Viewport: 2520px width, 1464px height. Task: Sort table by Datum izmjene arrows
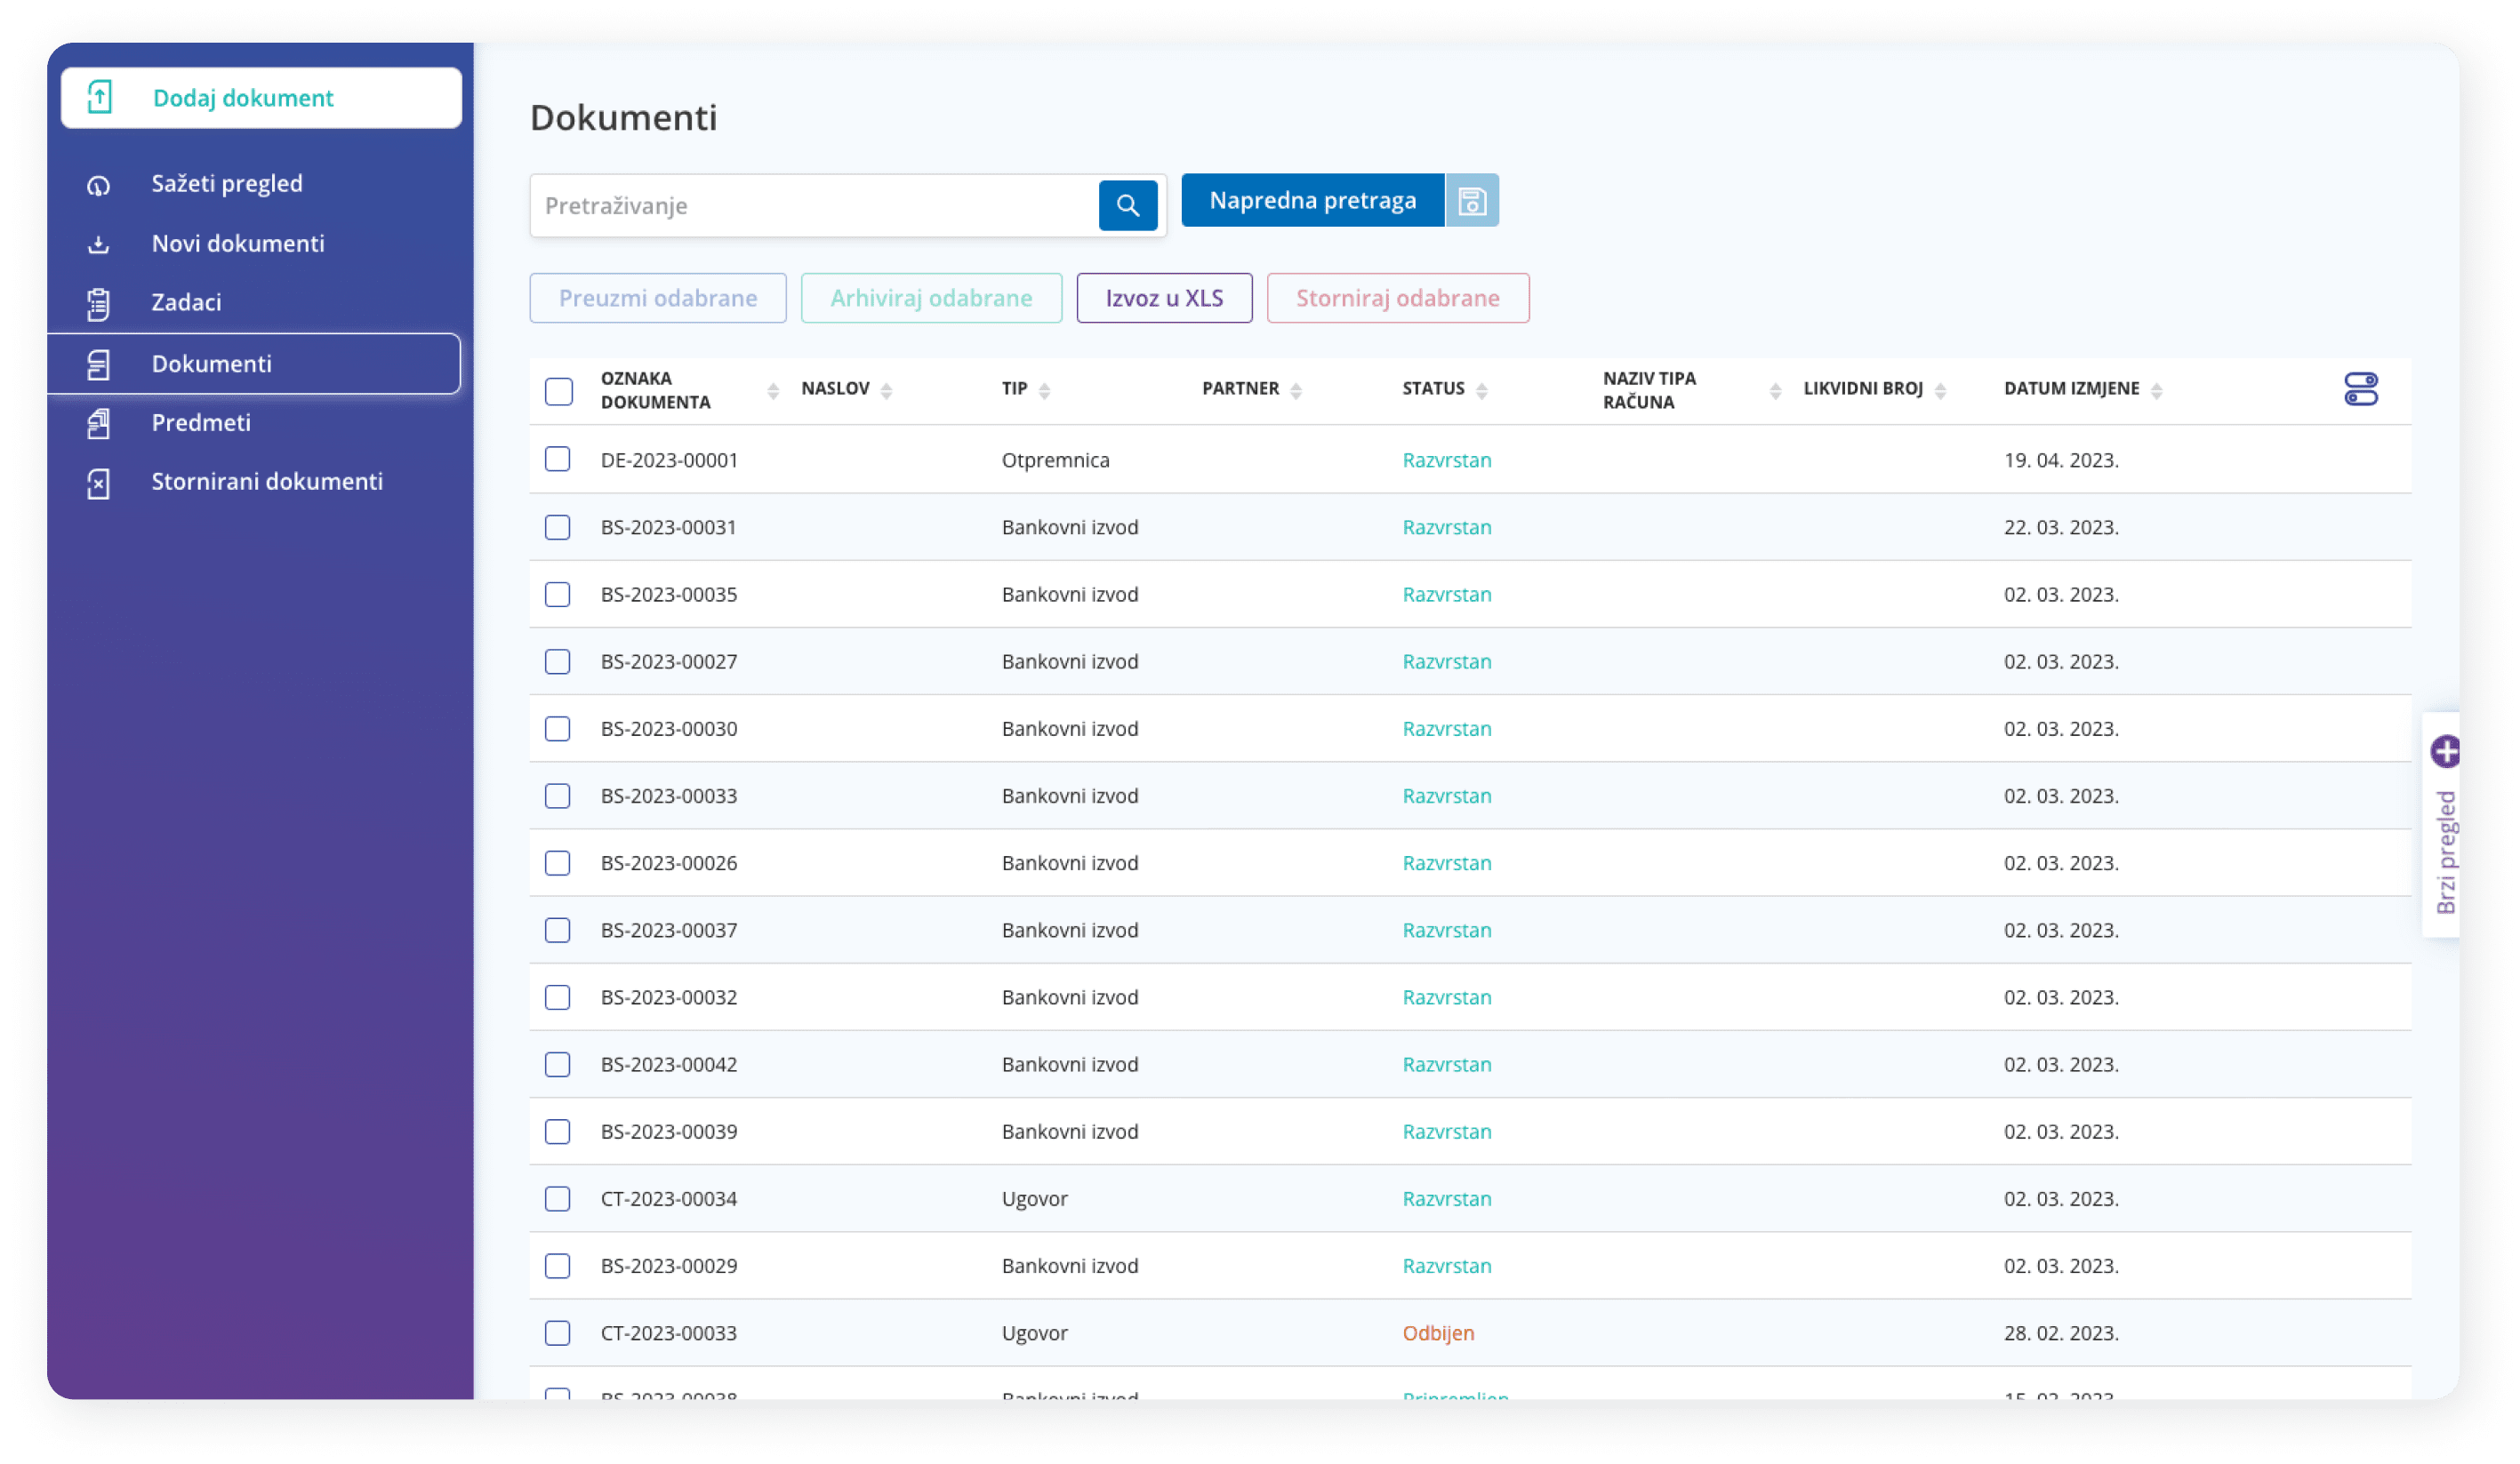(2156, 391)
